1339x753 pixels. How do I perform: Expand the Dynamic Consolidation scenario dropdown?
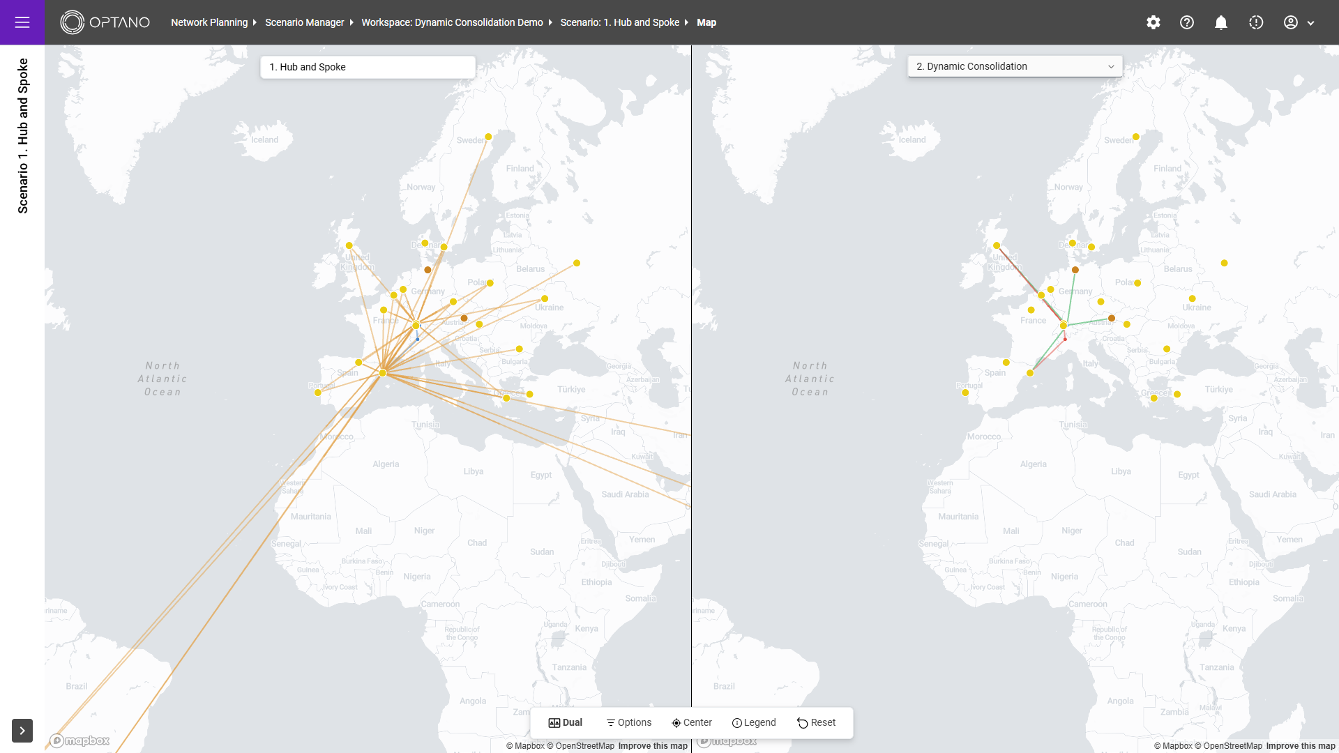[x=1015, y=66]
